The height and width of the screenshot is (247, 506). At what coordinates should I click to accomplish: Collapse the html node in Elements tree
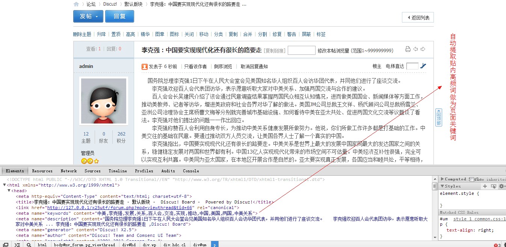point(5,185)
